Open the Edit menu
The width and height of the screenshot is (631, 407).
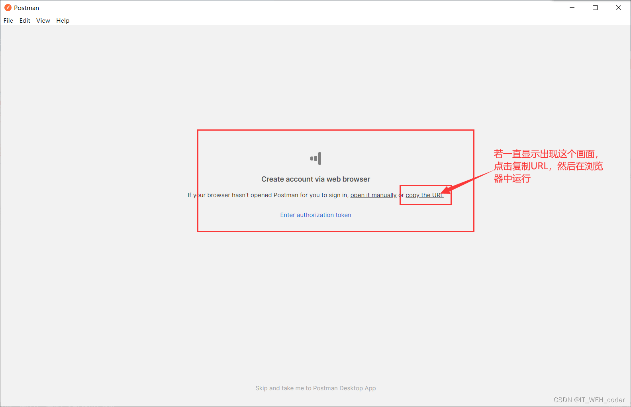25,21
